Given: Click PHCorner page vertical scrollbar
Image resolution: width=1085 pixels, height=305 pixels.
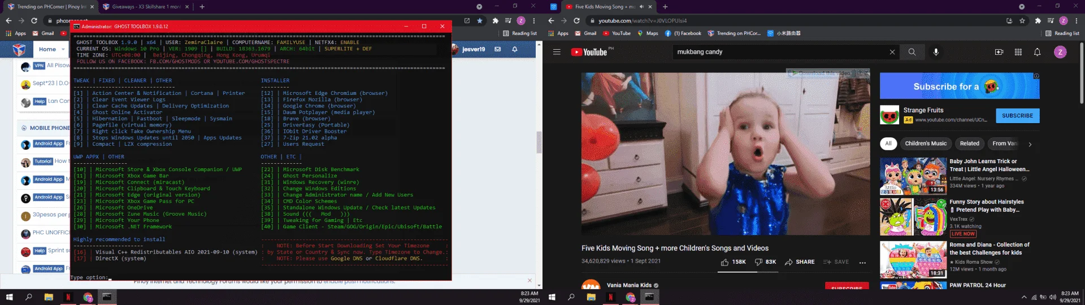Looking at the screenshot, I should click(539, 142).
